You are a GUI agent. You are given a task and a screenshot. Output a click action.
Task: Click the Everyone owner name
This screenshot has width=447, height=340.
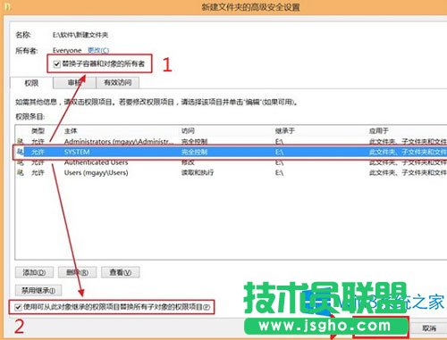pos(67,50)
